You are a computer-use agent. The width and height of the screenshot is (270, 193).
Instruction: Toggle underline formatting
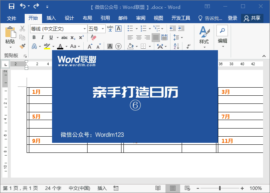pyautogui.click(x=51, y=37)
